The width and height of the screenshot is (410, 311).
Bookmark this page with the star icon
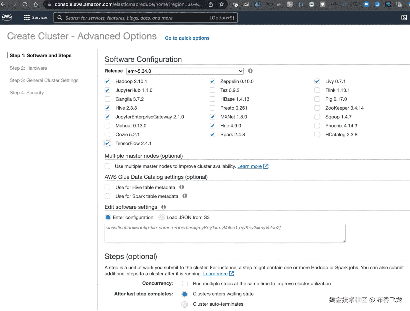click(222, 4)
